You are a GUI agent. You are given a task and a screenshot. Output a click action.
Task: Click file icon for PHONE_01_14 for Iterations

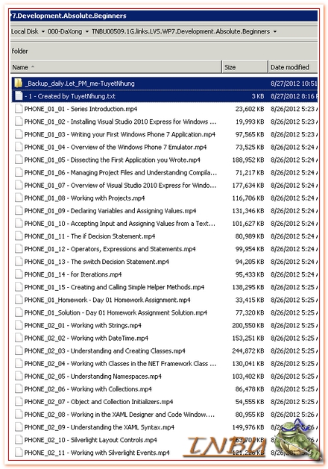tap(19, 274)
